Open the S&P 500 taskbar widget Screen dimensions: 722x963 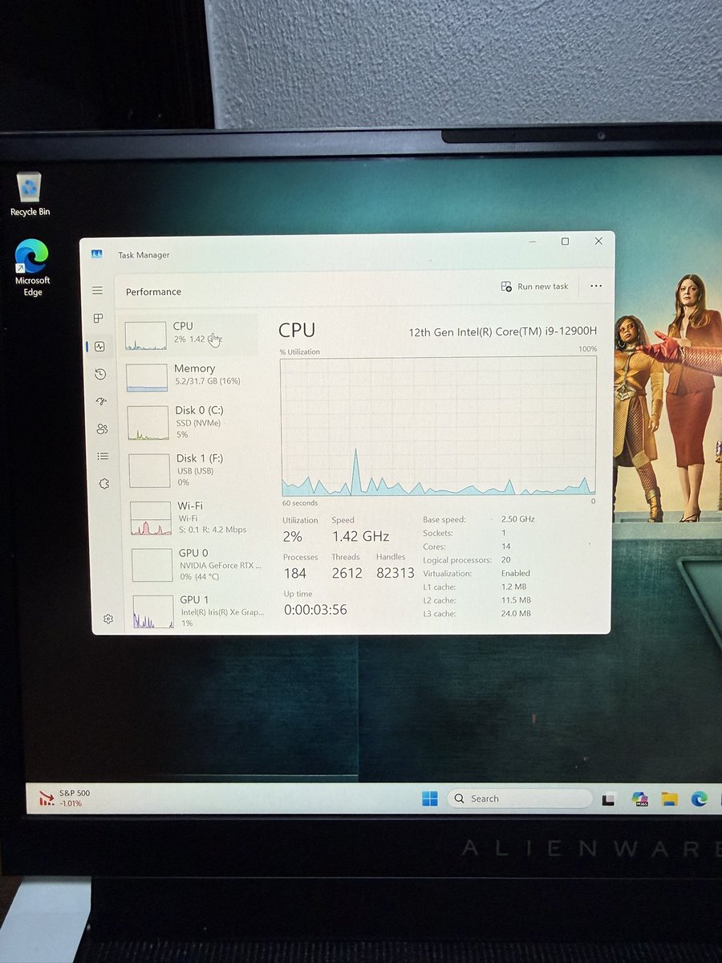tap(64, 798)
